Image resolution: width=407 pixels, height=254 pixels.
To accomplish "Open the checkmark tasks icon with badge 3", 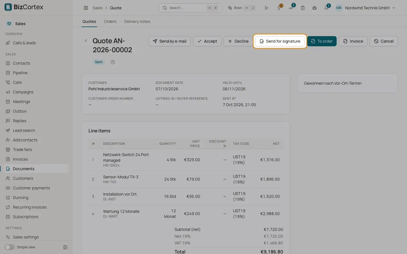I will click(291, 8).
